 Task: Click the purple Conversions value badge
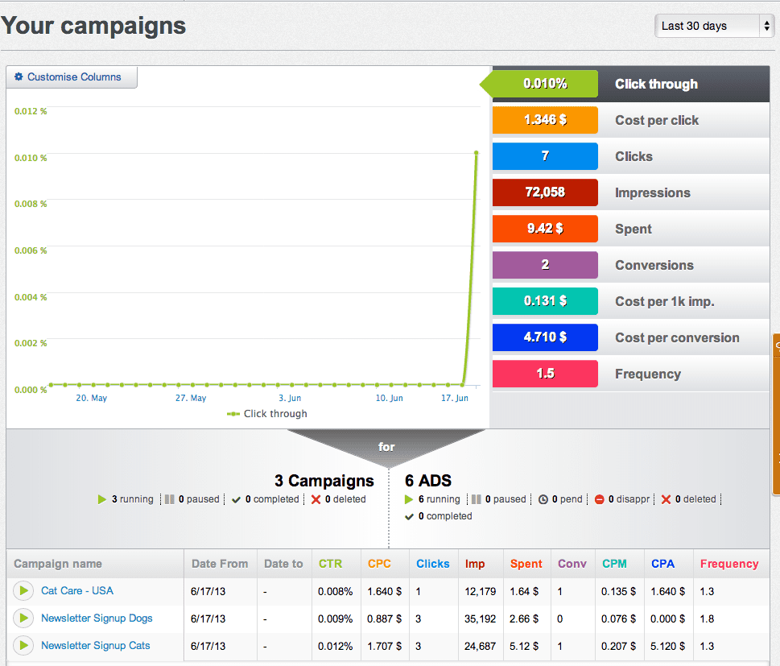[545, 265]
